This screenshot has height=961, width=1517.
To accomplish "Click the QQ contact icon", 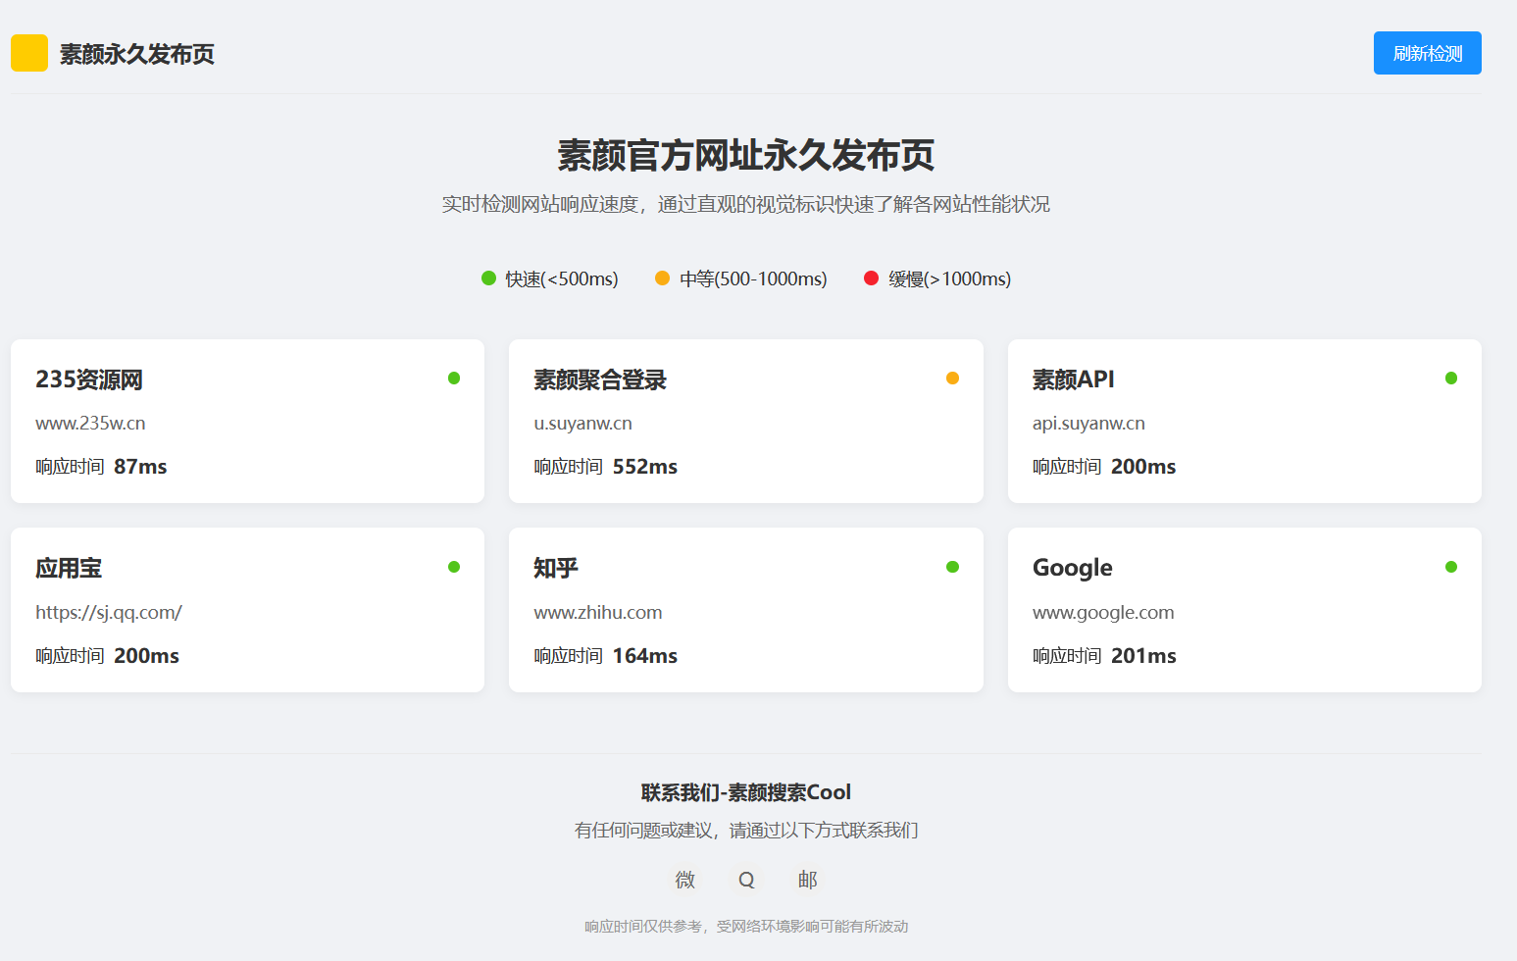I will click(746, 880).
